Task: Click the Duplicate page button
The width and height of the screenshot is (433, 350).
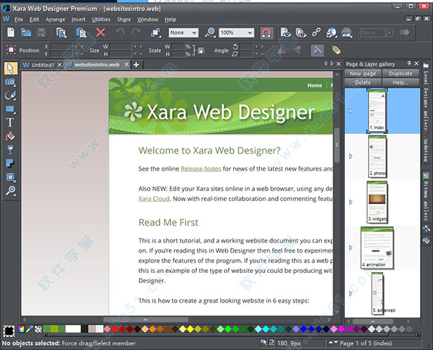Action: pos(401,73)
